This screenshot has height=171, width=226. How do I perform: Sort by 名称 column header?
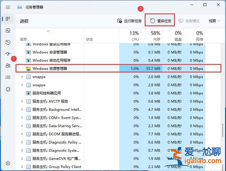coord(50,36)
